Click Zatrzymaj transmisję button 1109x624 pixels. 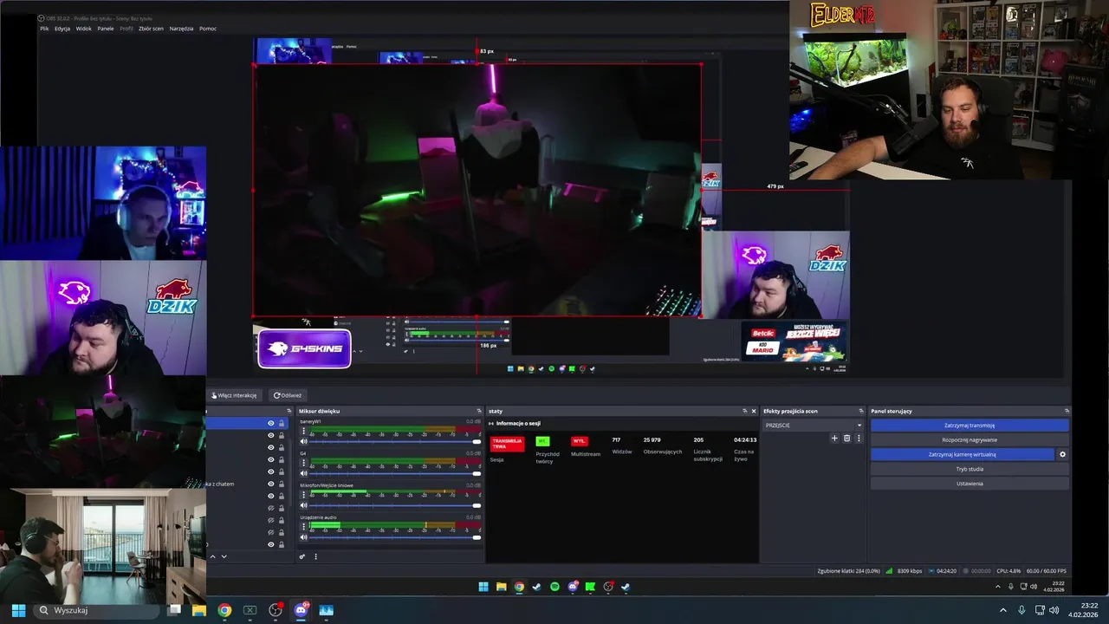click(x=970, y=426)
